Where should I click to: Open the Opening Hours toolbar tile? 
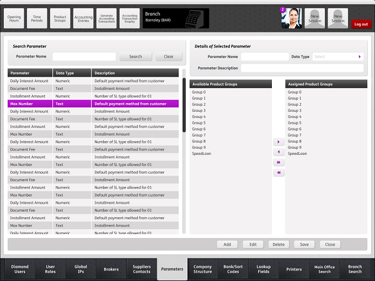(14, 18)
